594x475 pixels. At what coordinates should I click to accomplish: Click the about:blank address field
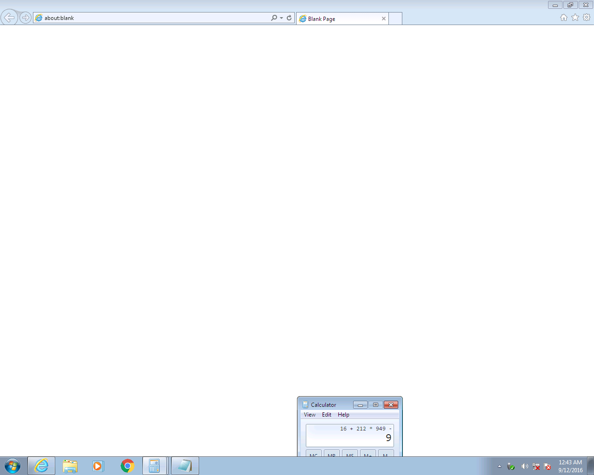pos(153,18)
